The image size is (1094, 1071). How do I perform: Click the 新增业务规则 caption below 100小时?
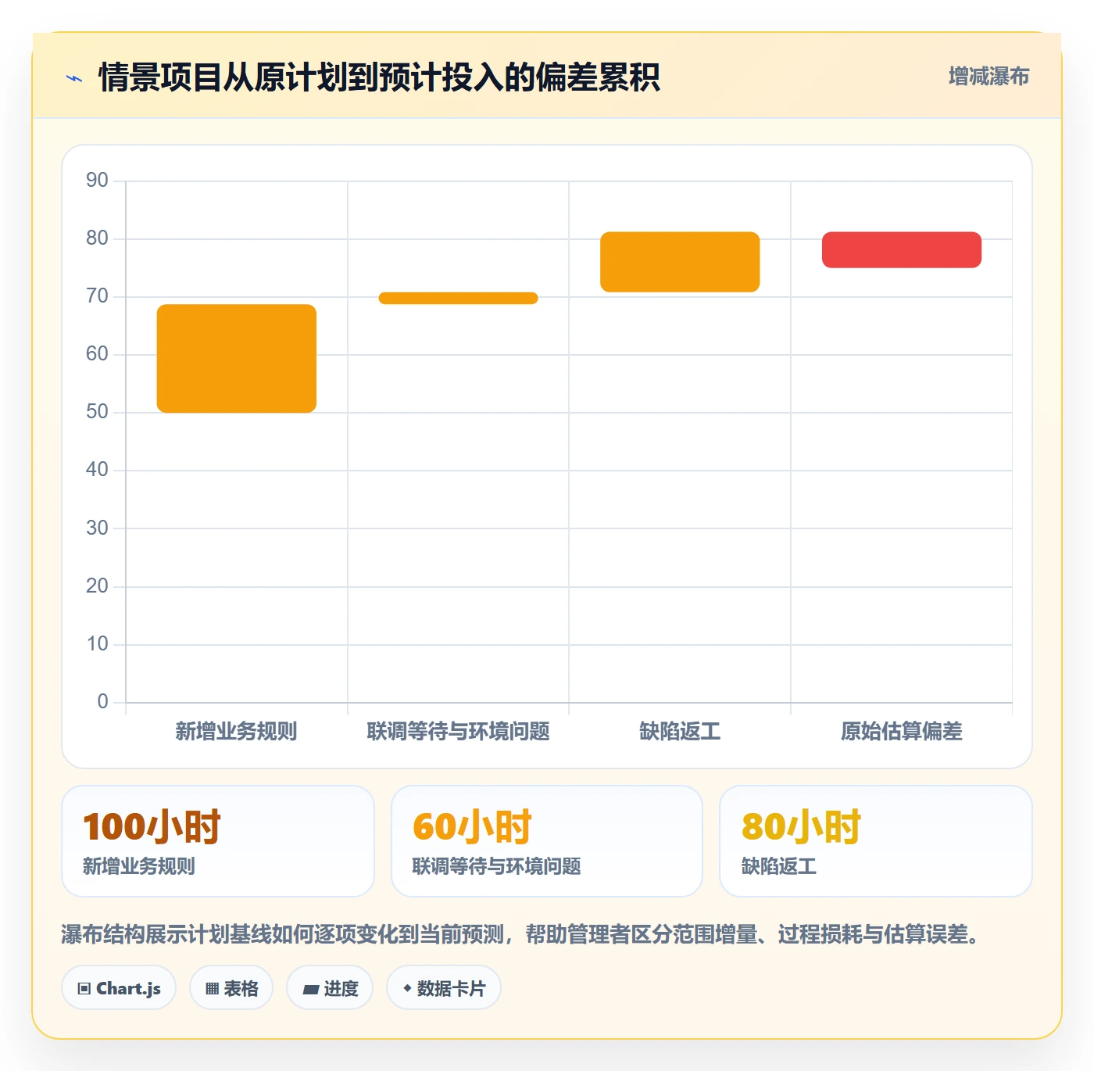pos(139,866)
